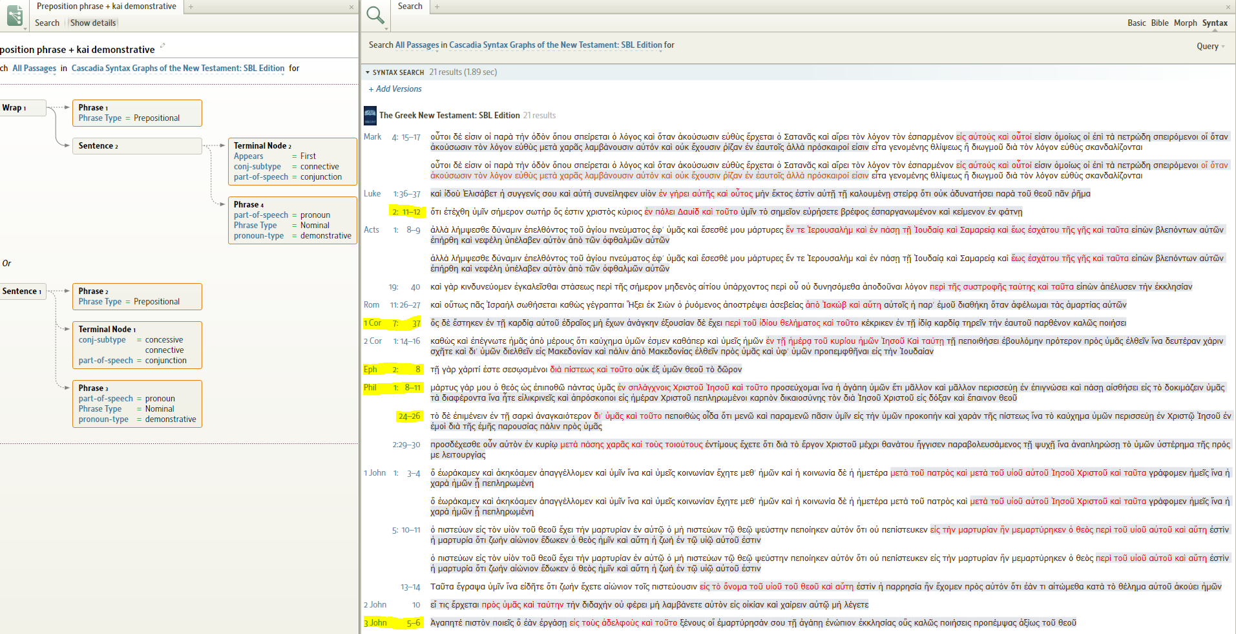This screenshot has height=634, width=1236.
Task: Click the SBL Edition book cover thumbnail
Action: tap(370, 115)
